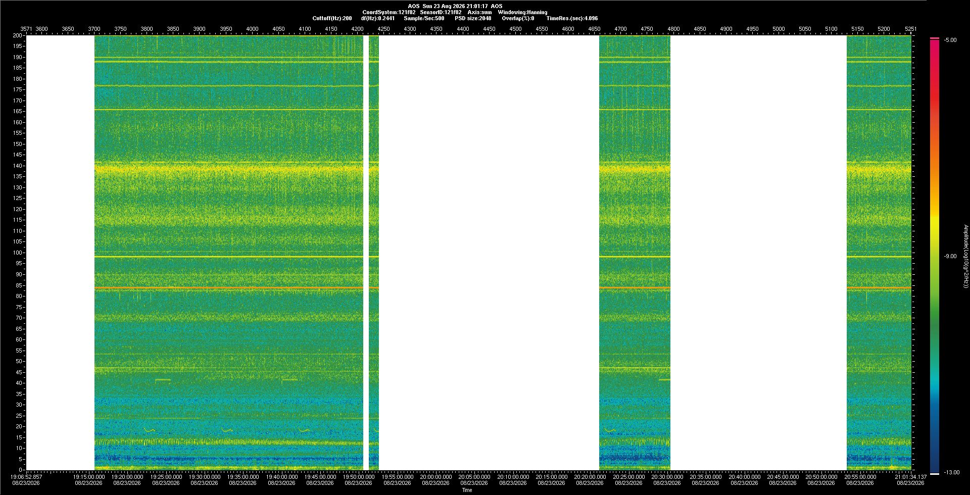
Task: Click the start time label "19:06:52.857"
Action: coord(26,476)
